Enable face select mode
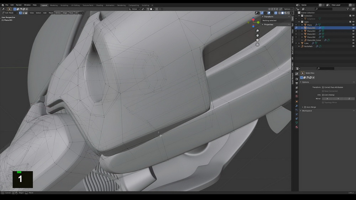356x200 pixels. 26,13
